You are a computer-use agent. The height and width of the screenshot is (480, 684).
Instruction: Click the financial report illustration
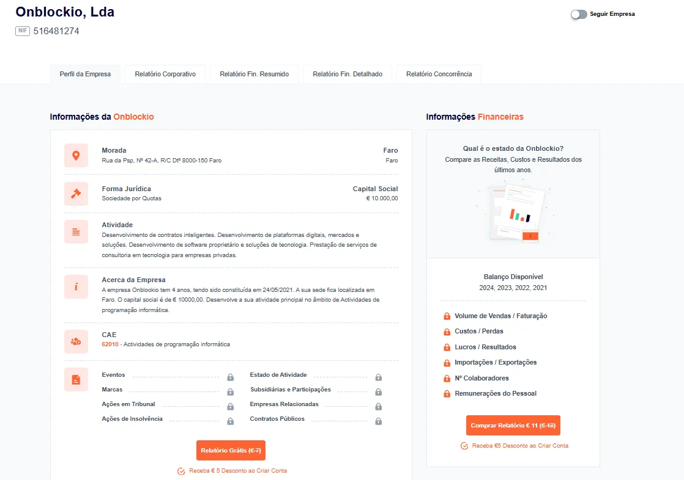[513, 213]
